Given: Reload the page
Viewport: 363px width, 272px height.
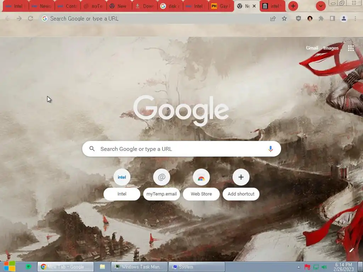Looking at the screenshot, I should [30, 18].
